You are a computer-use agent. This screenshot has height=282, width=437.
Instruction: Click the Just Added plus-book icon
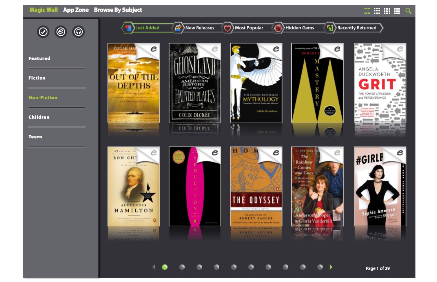(128, 28)
